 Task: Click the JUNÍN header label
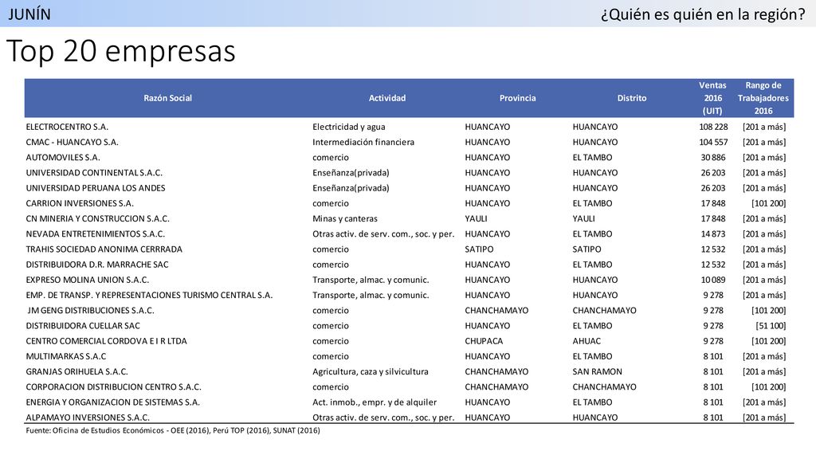[29, 14]
